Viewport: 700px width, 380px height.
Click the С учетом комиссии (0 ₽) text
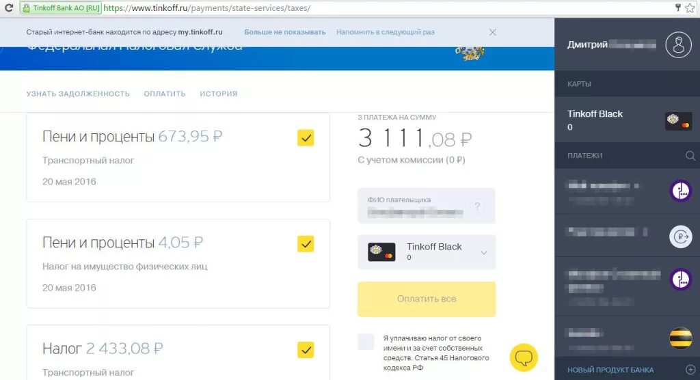411,160
